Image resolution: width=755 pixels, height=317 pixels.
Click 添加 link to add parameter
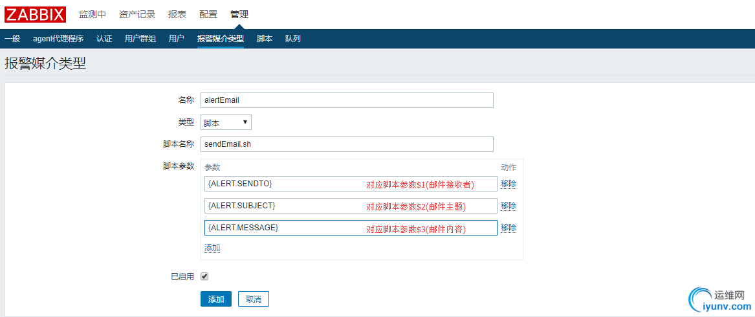click(212, 248)
